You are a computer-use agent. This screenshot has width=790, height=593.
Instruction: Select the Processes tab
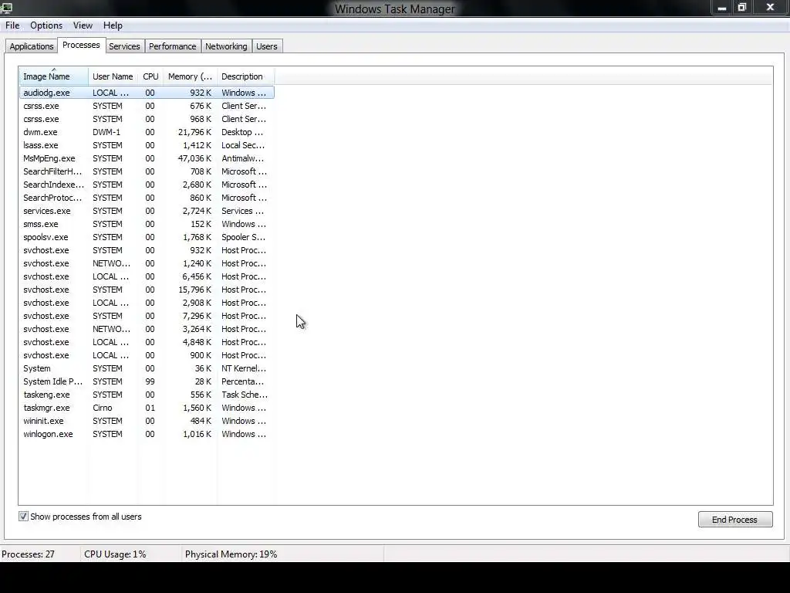81,45
